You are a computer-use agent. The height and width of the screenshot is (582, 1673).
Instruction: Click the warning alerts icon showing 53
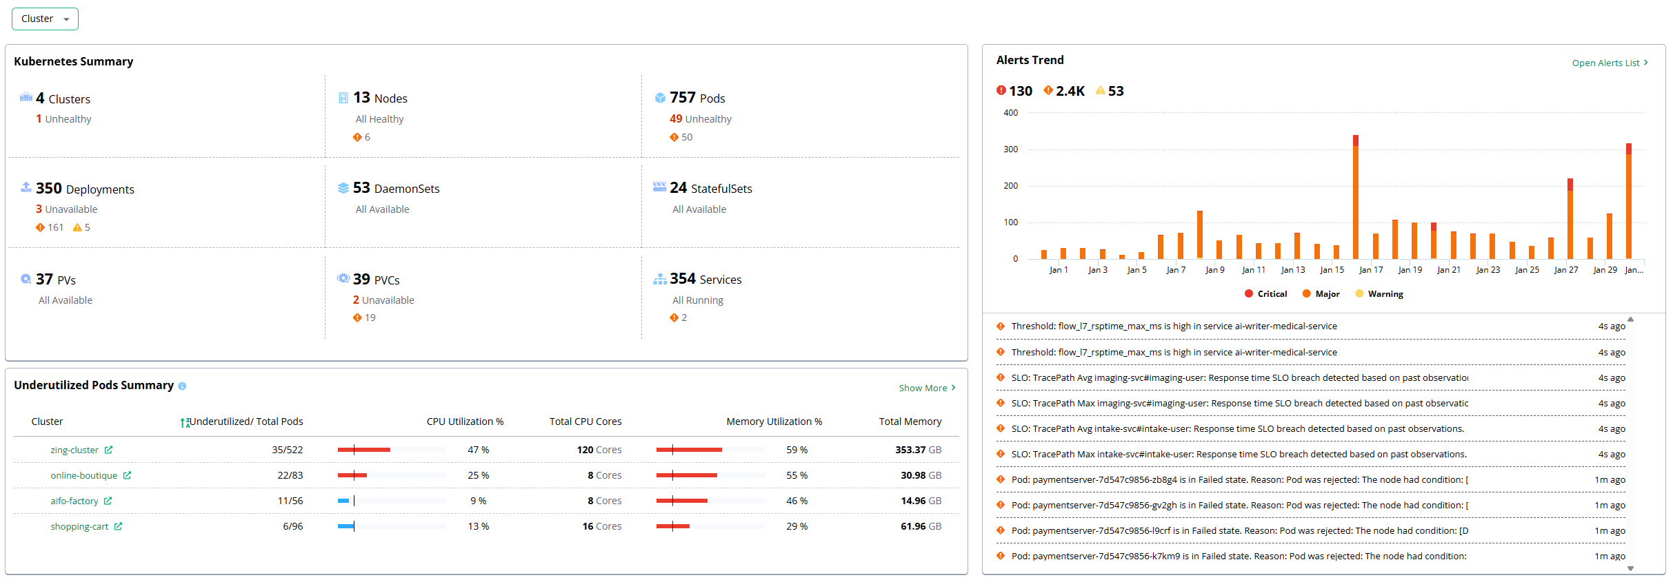click(x=1100, y=90)
